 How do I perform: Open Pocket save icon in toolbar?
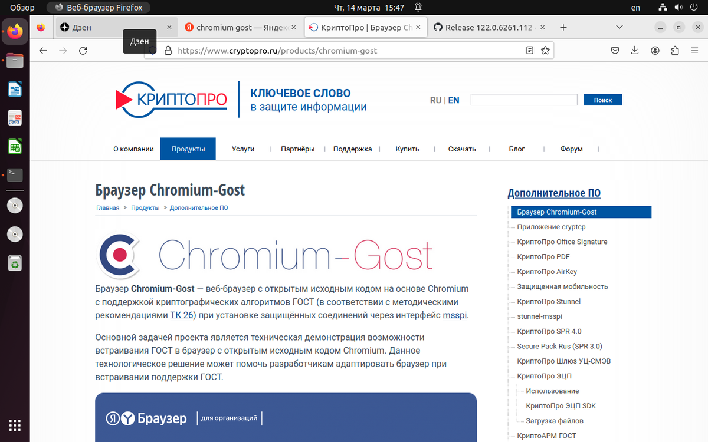[615, 51]
